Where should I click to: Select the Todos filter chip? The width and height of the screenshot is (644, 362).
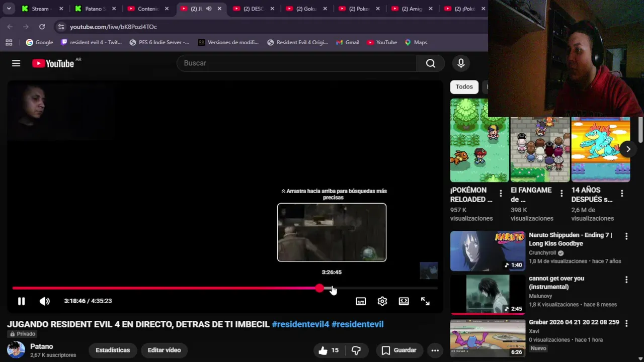(464, 86)
